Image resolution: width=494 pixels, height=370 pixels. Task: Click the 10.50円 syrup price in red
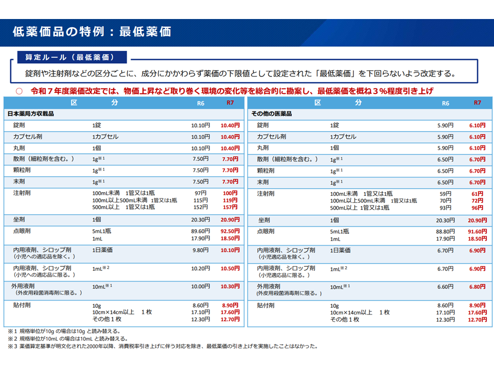click(x=230, y=268)
